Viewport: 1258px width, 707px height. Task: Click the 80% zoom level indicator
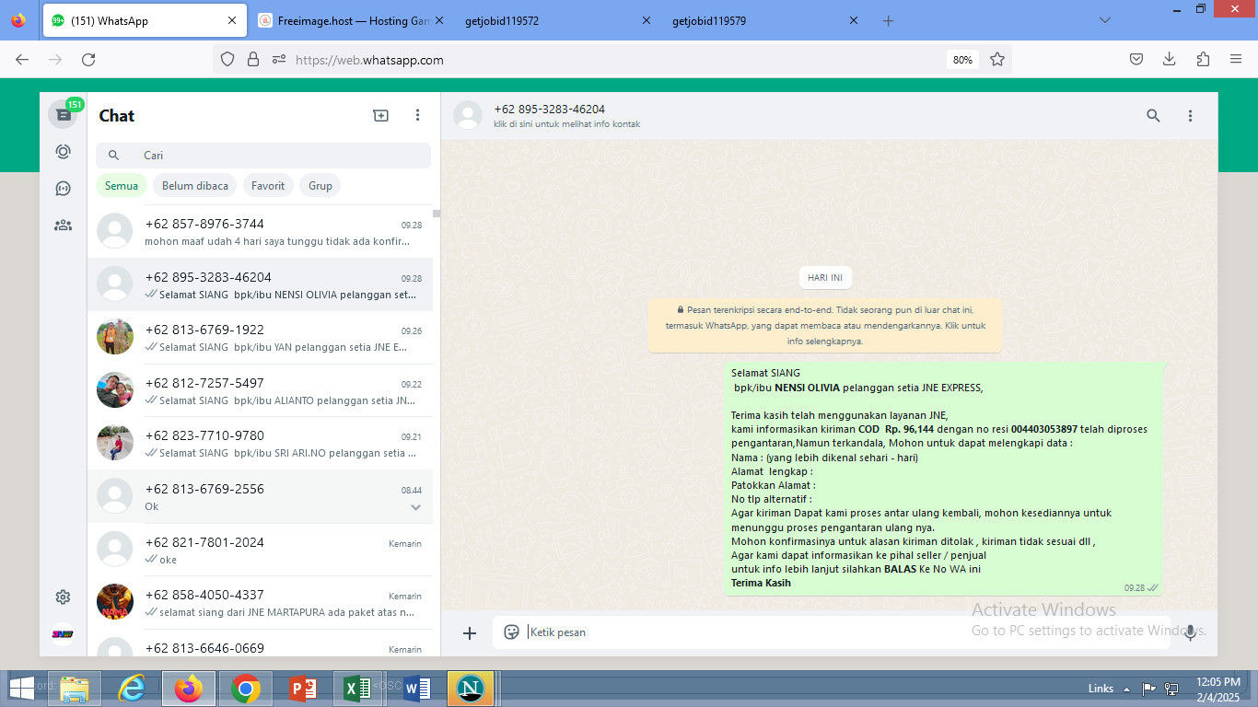click(962, 60)
